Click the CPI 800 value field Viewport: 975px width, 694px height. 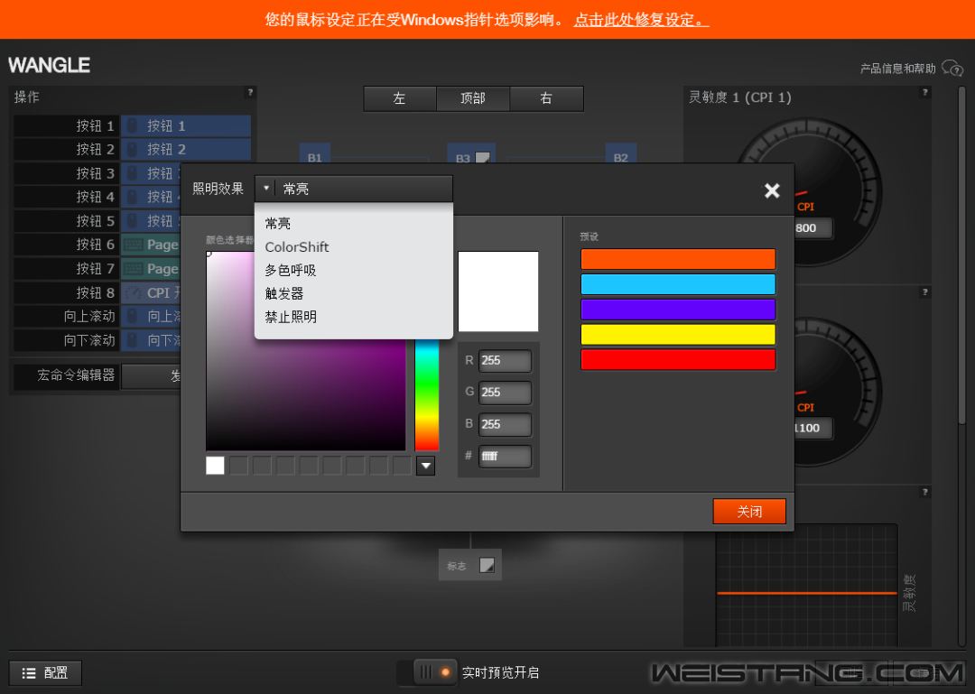813,228
